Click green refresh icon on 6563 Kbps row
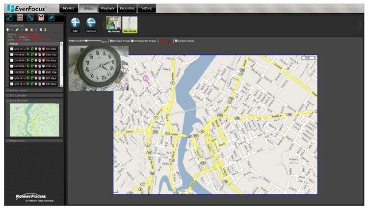The image size is (368, 210). [32, 54]
